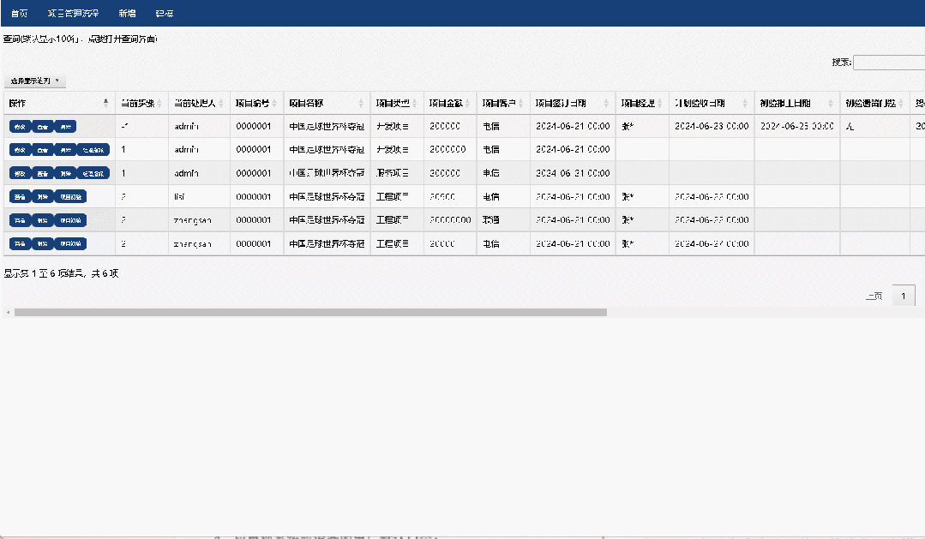The height and width of the screenshot is (539, 925).
Task: Click 查看 in the 移动 customer row
Action: point(20,220)
